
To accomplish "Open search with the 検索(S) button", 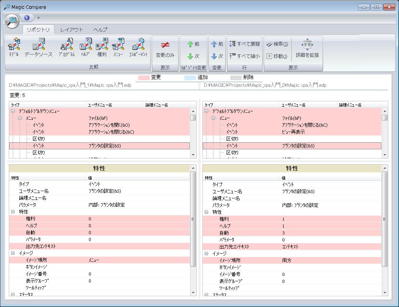I will click(277, 44).
